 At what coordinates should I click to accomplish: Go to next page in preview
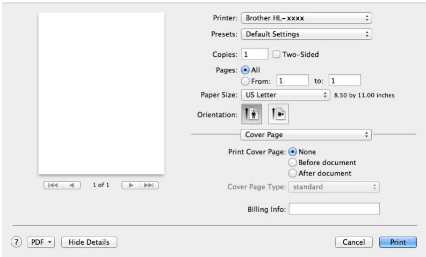point(131,185)
